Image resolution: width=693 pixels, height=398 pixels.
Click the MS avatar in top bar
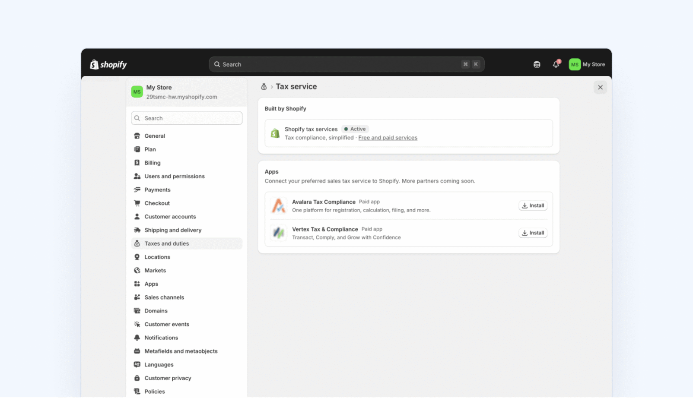click(x=575, y=64)
